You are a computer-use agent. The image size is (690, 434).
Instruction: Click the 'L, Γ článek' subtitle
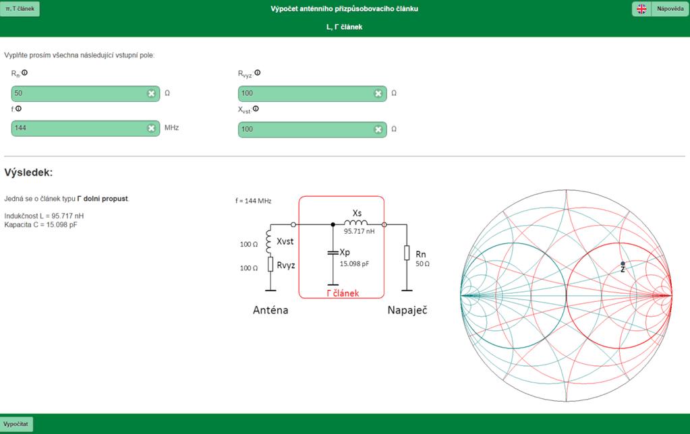[x=345, y=27]
